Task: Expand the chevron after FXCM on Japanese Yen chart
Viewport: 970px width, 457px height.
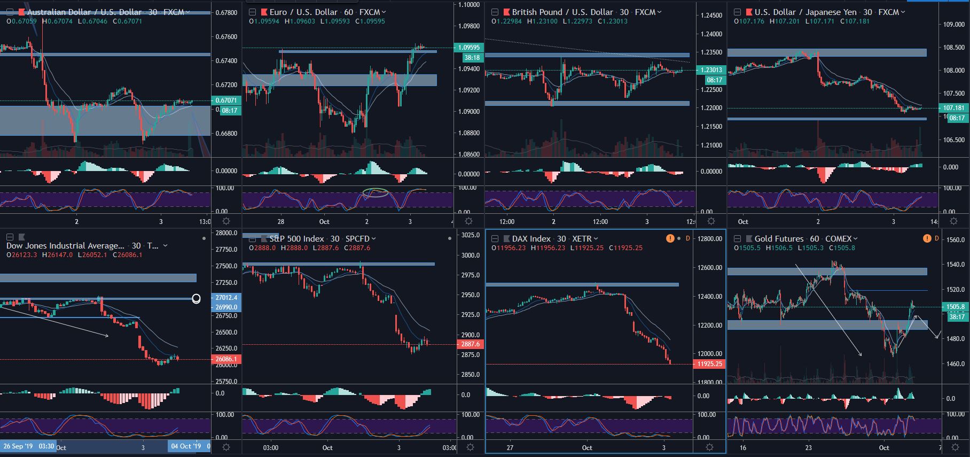Action: pos(903,12)
